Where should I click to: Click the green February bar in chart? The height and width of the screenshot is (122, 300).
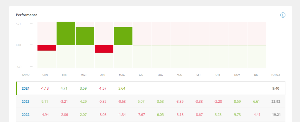(66, 33)
